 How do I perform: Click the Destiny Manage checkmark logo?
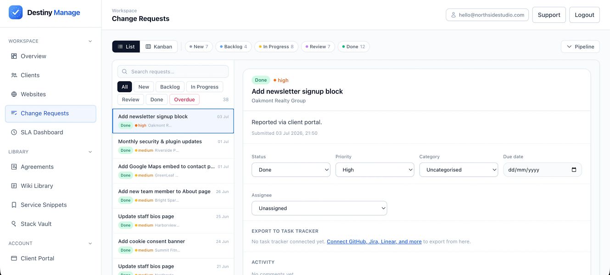[16, 12]
